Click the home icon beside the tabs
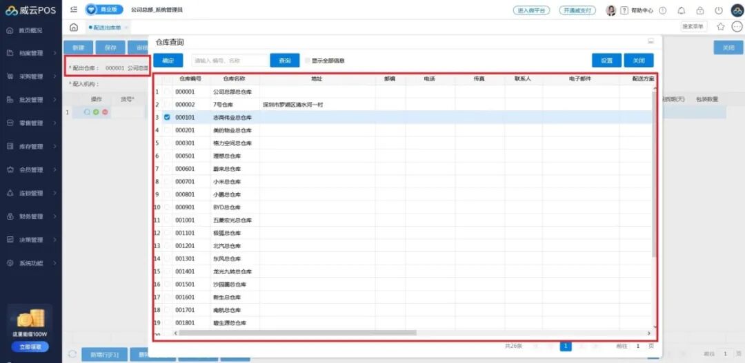Screen dimensions: 745x363 tap(74, 27)
